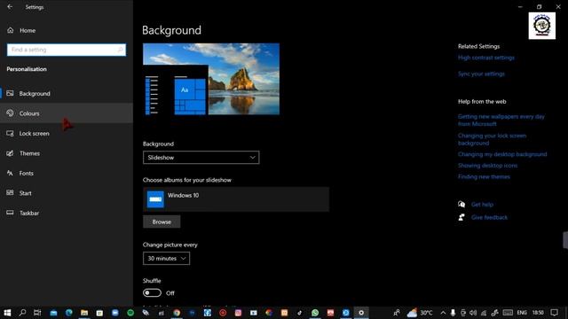Open the People icon in the taskbar
Screen dimensions: 568x319
coord(397,313)
